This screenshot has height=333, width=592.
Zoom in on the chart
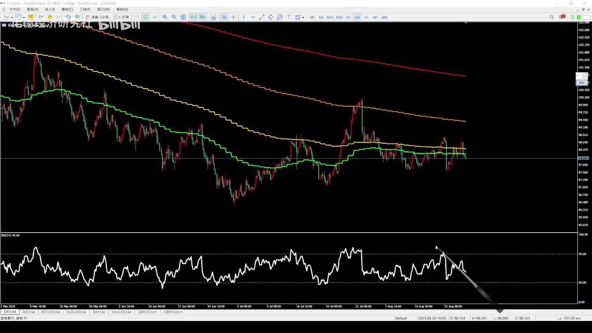coord(165,17)
